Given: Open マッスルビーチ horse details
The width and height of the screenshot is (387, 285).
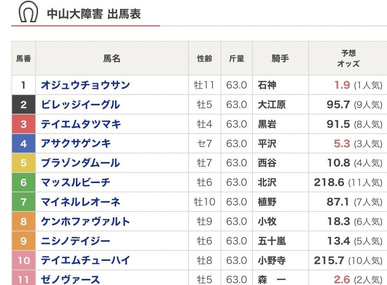Looking at the screenshot, I should 76,183.
